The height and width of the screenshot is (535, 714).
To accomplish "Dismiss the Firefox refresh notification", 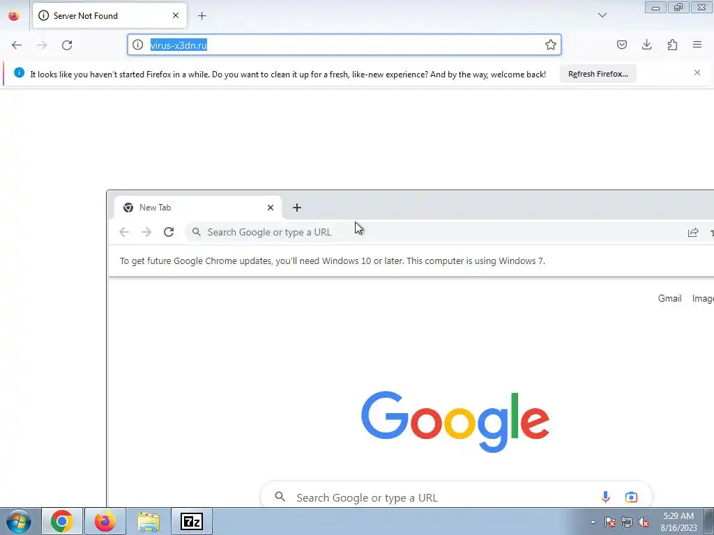I will pyautogui.click(x=697, y=72).
